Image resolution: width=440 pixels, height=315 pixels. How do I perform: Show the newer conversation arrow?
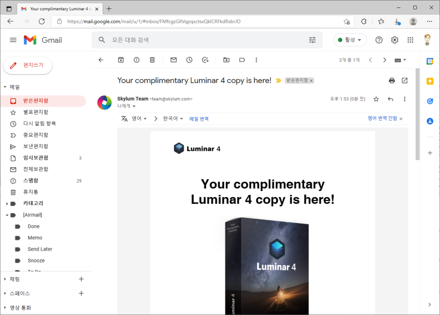(370, 60)
